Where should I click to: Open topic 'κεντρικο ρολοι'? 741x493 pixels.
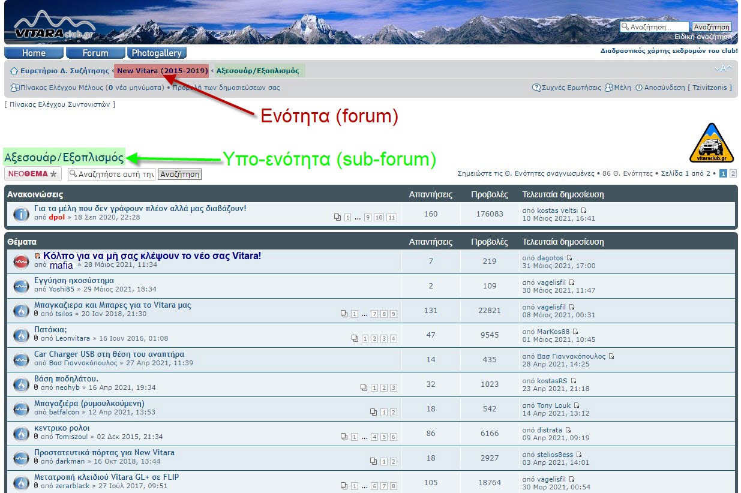click(62, 428)
